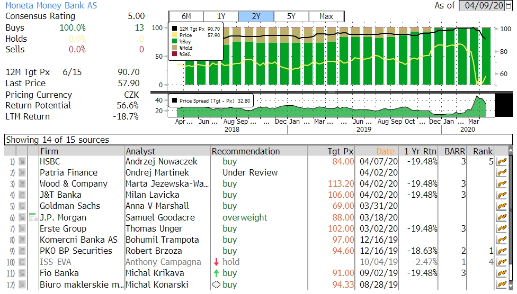
Task: Select analyst Ondrej Martinek
Action: pos(157,172)
